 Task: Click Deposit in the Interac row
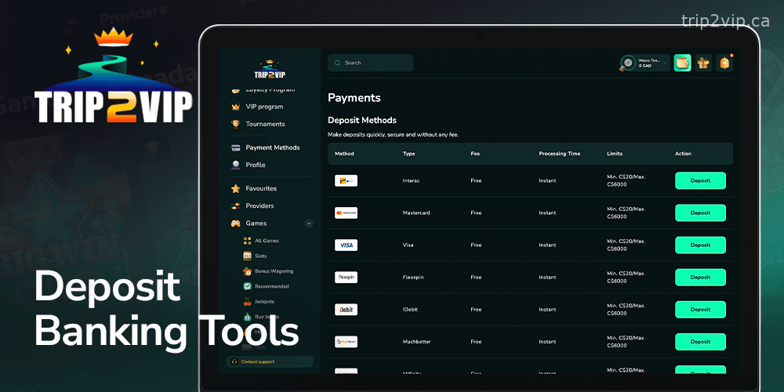tap(700, 180)
